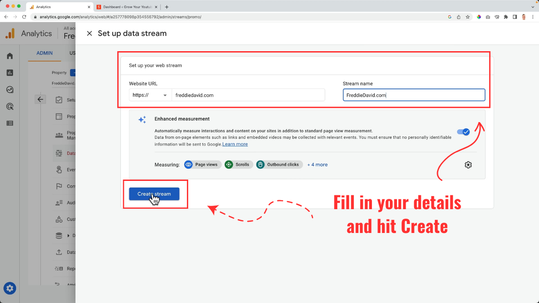539x303 pixels.
Task: Hit the Create stream button
Action: point(154,193)
